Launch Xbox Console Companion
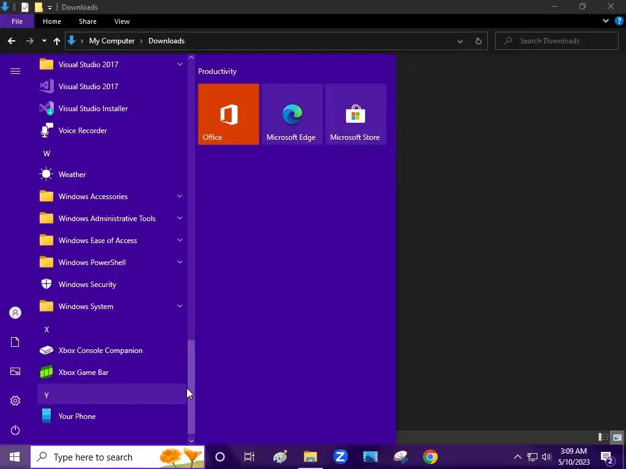Screen dimensions: 626x469 112,350
